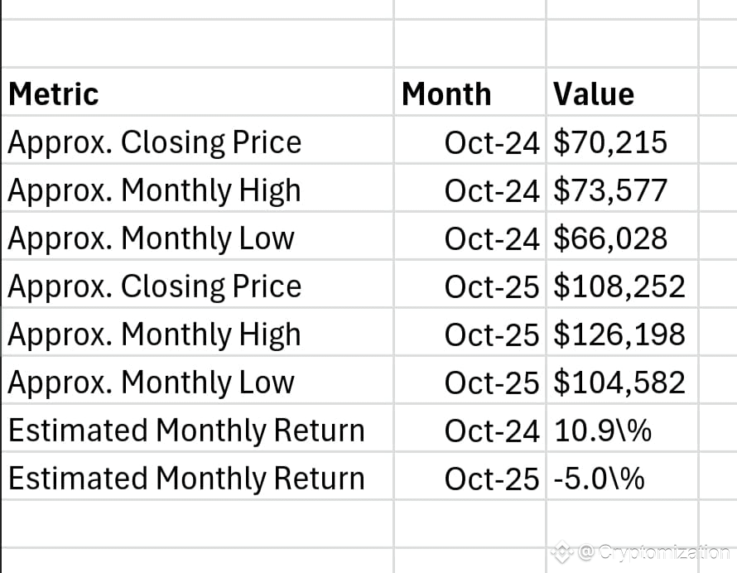737x573 pixels.
Task: Click the Cryptomization watermark logo icon
Action: 562,551
